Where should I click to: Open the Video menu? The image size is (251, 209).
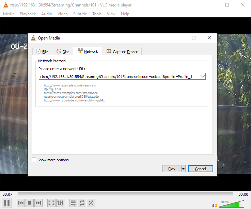[x=63, y=14]
